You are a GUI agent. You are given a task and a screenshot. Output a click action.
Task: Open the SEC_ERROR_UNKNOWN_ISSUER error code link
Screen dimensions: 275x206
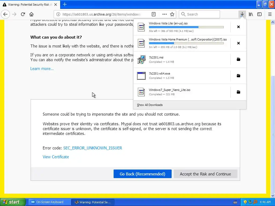[x=93, y=148]
